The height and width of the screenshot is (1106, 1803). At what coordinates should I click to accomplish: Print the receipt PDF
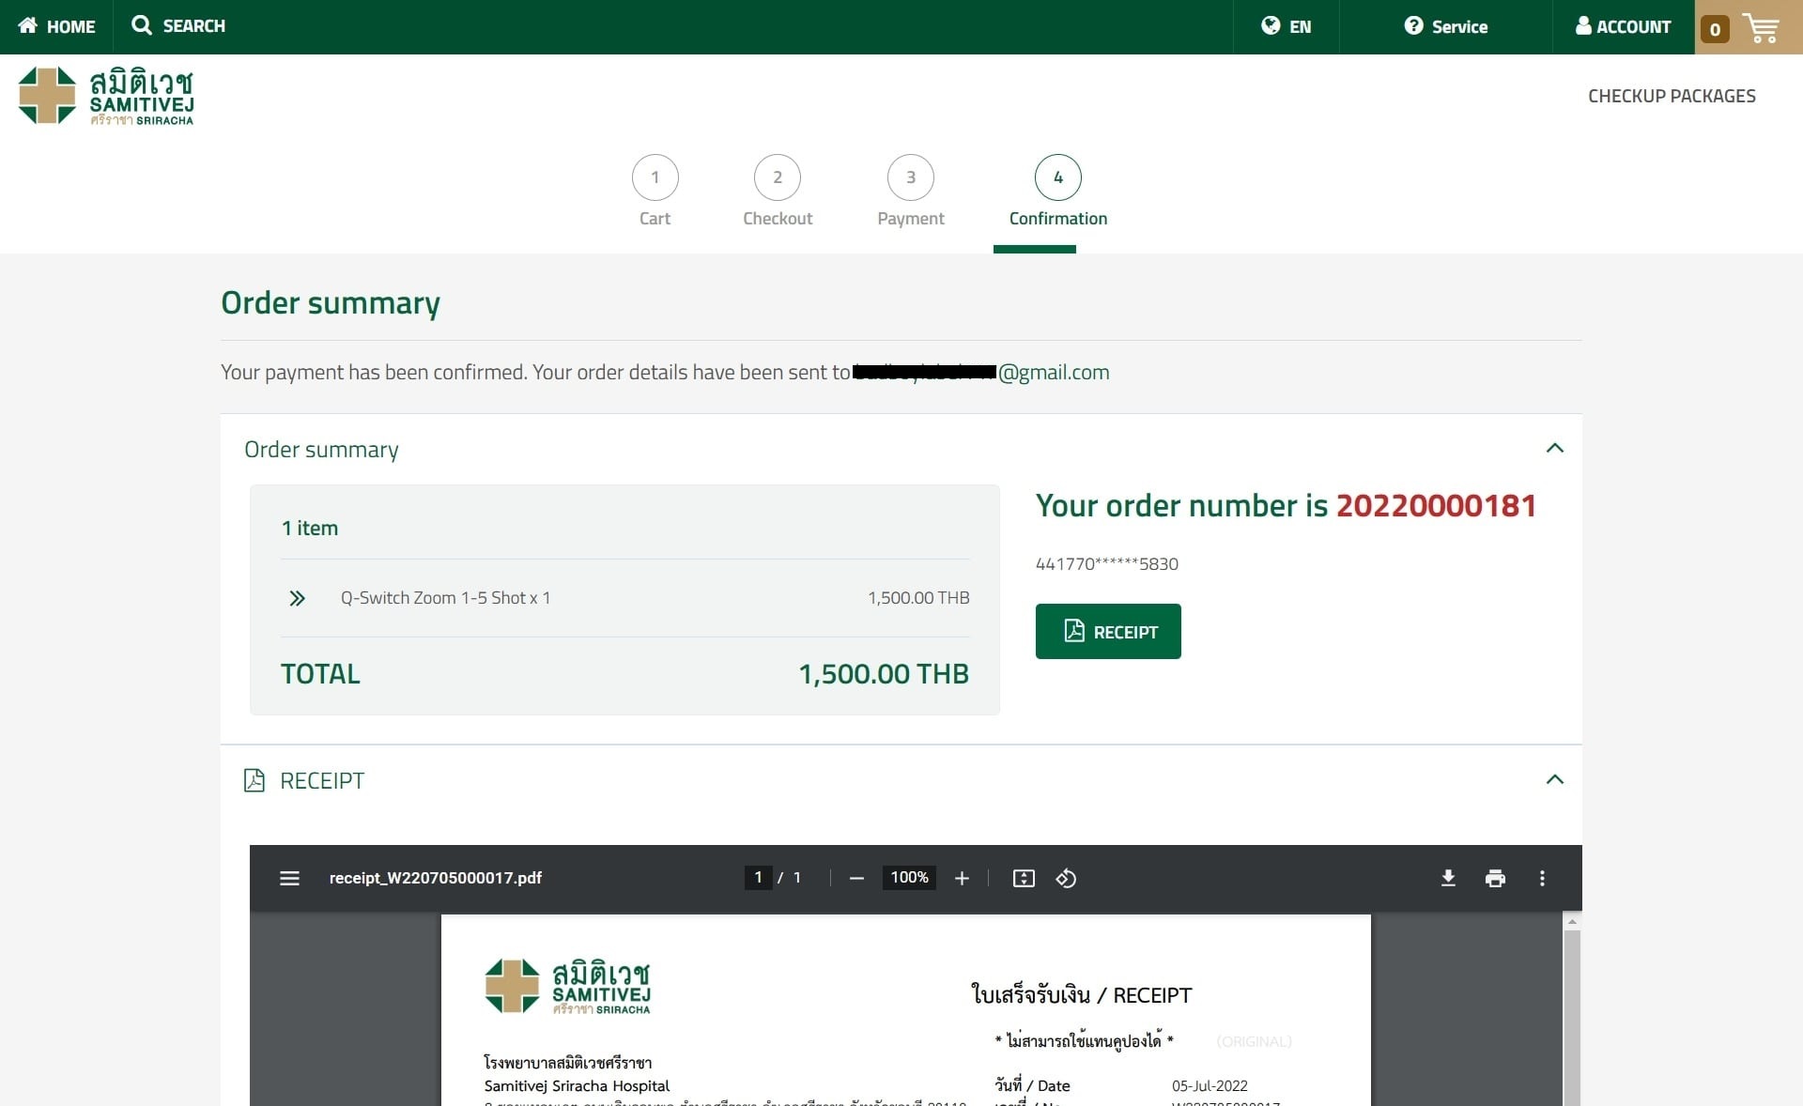(1495, 878)
